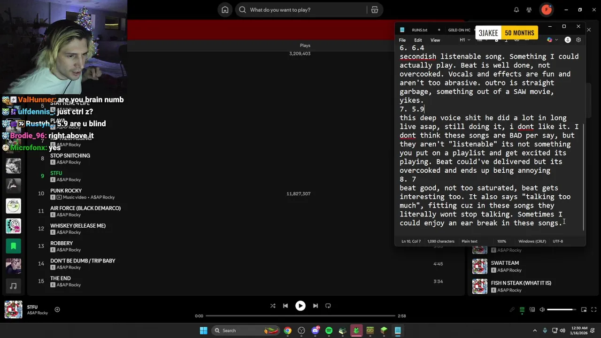Select FISH N STEAK (WHAT IT IS) in queue
601x338 pixels.
(521, 283)
